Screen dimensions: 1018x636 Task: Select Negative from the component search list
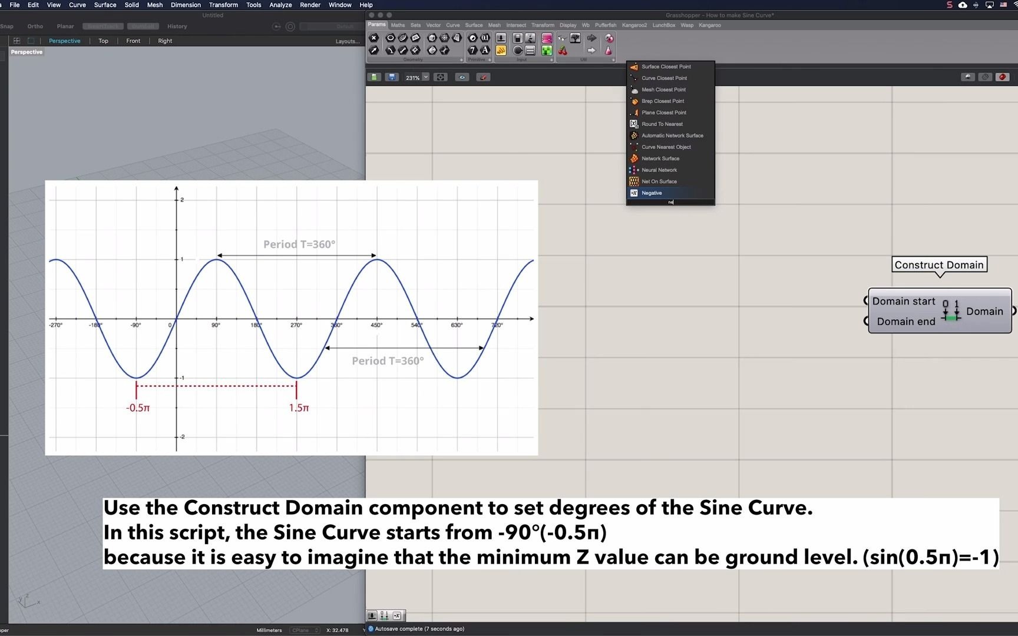point(652,193)
